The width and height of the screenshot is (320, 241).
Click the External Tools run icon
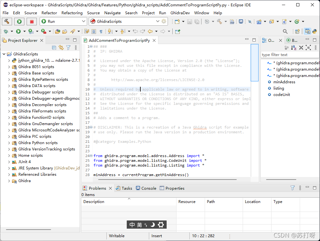click(x=44, y=31)
